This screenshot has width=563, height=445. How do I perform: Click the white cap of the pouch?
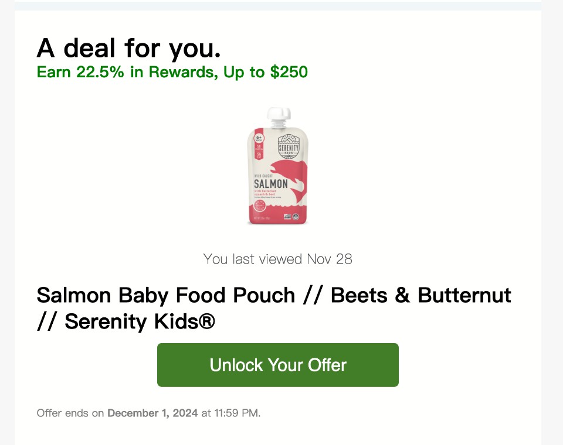pos(279,117)
